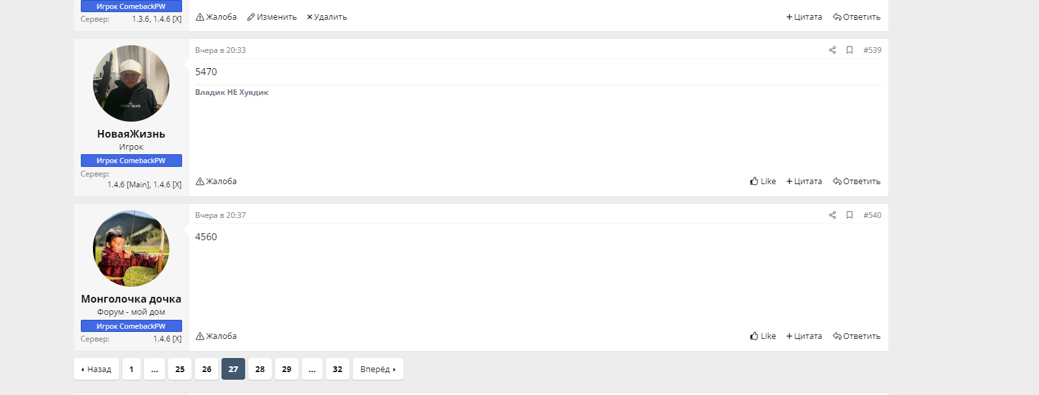Image resolution: width=1039 pixels, height=395 pixels.
Task: Expand the page ellipsis after page 29
Action: point(312,370)
